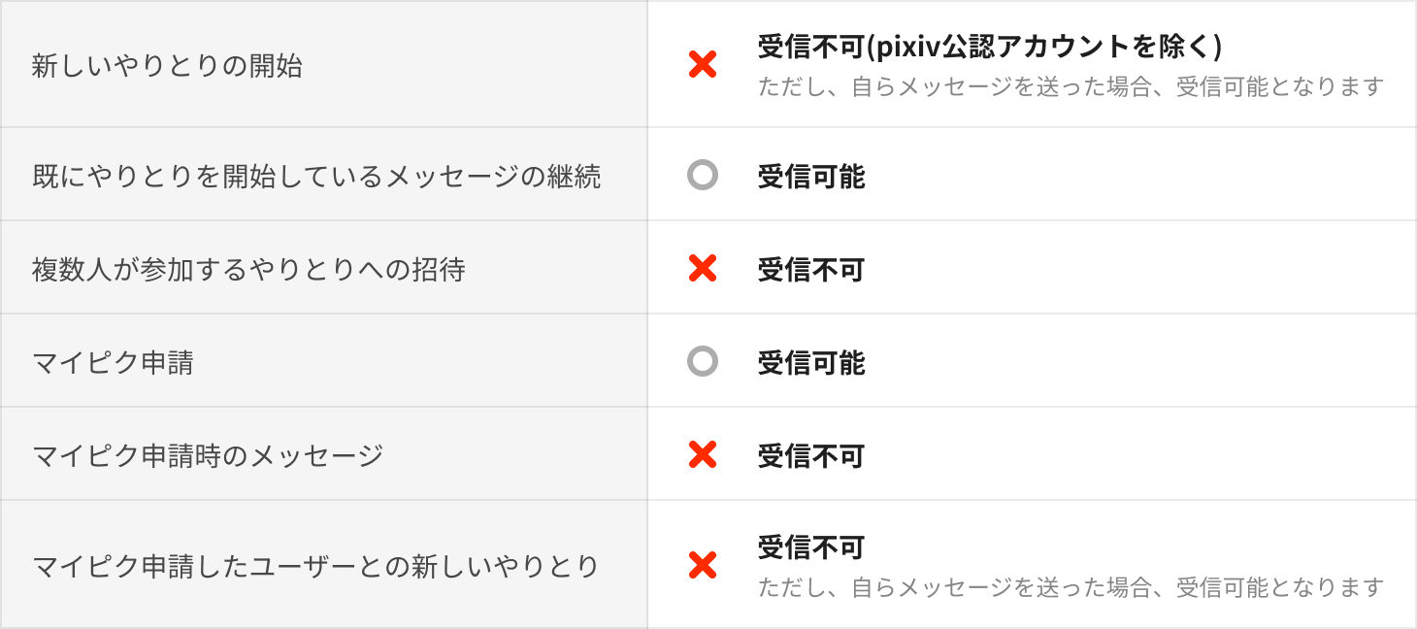Click 受信不可 in the やりとりへの招待 row
The width and height of the screenshot is (1417, 629).
(x=811, y=269)
